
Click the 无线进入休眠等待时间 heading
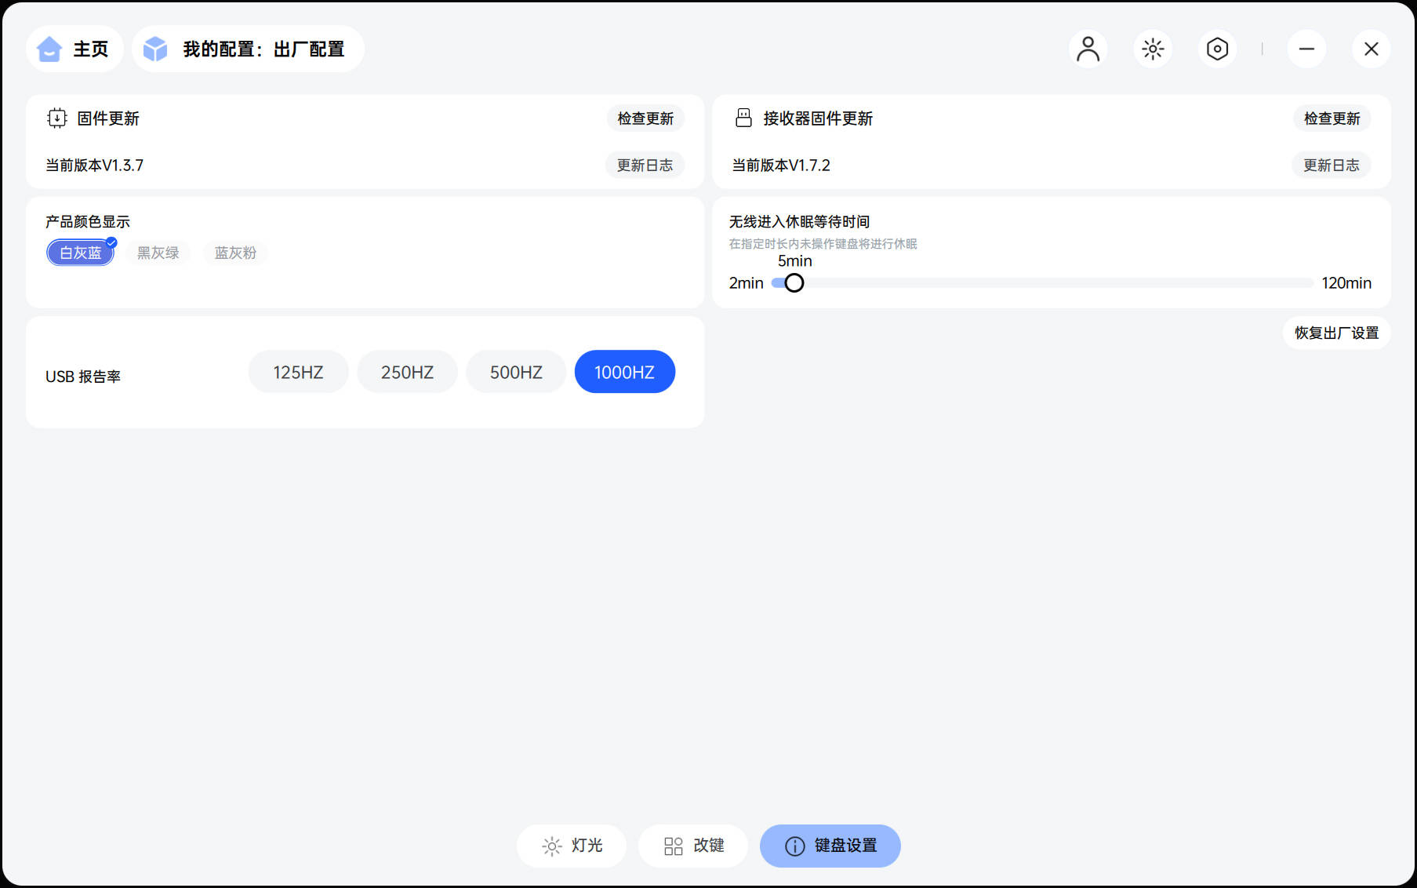799,222
